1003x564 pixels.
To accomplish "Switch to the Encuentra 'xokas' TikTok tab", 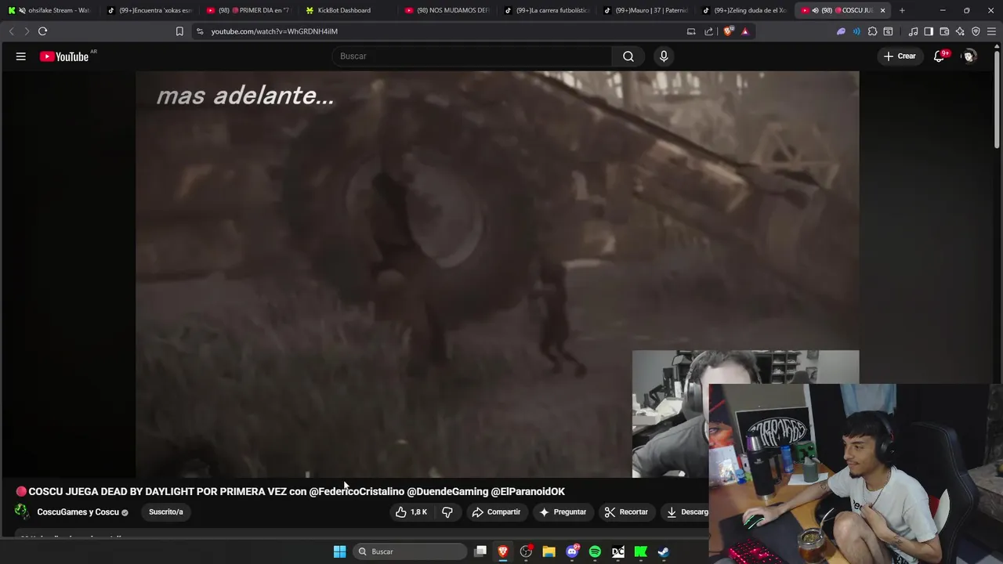I will (x=150, y=10).
